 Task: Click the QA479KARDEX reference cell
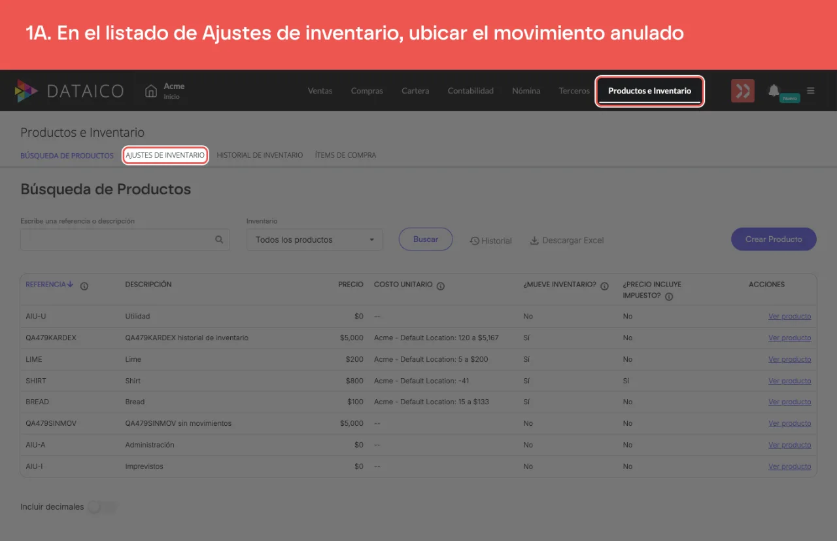[51, 338]
